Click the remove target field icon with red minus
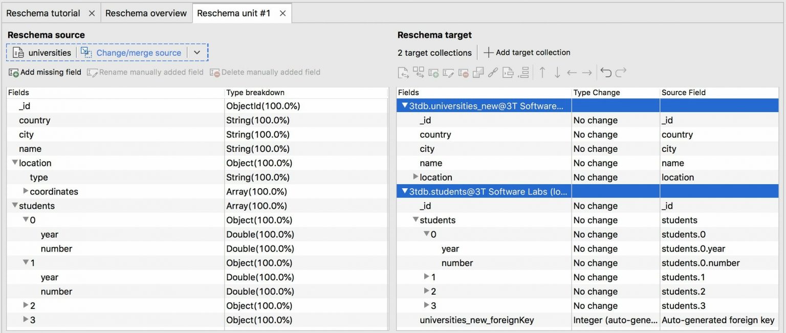The image size is (786, 333). (463, 72)
